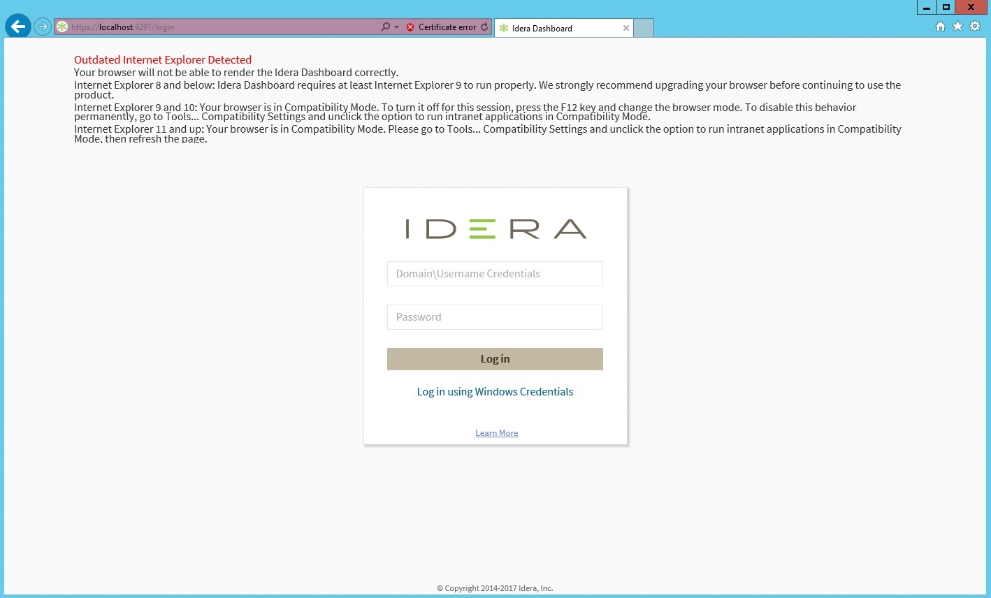This screenshot has width=991, height=598.
Task: Click into the Password field
Action: coord(495,317)
